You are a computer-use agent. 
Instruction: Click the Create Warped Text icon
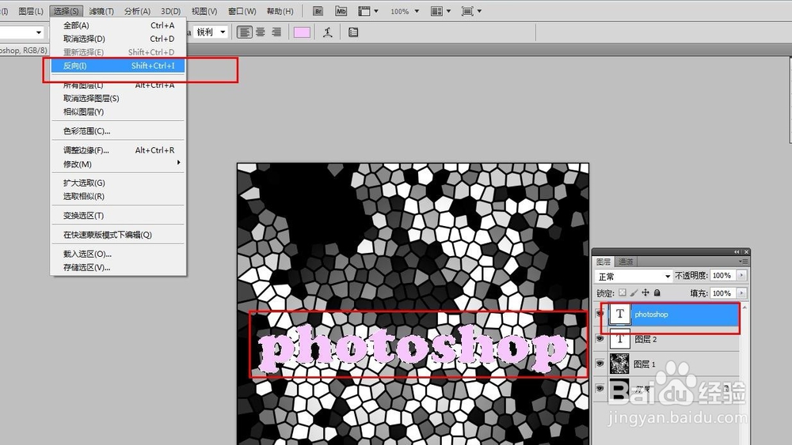tap(328, 32)
